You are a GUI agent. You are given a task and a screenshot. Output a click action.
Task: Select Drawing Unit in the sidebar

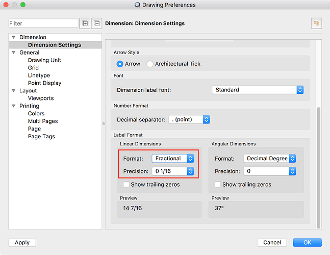coord(44,60)
